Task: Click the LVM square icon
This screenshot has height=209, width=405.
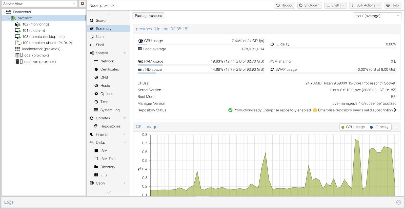Action: pos(96,151)
